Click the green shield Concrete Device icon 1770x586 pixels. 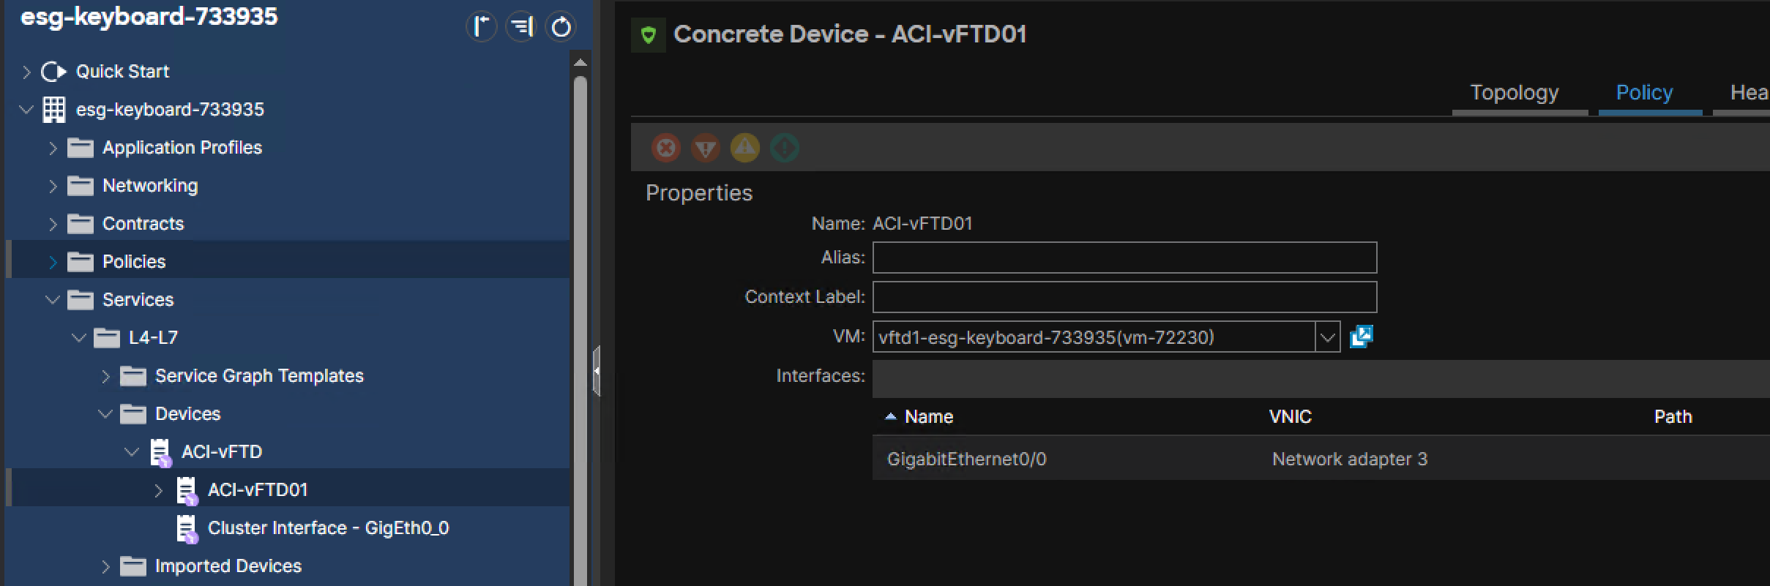649,34
